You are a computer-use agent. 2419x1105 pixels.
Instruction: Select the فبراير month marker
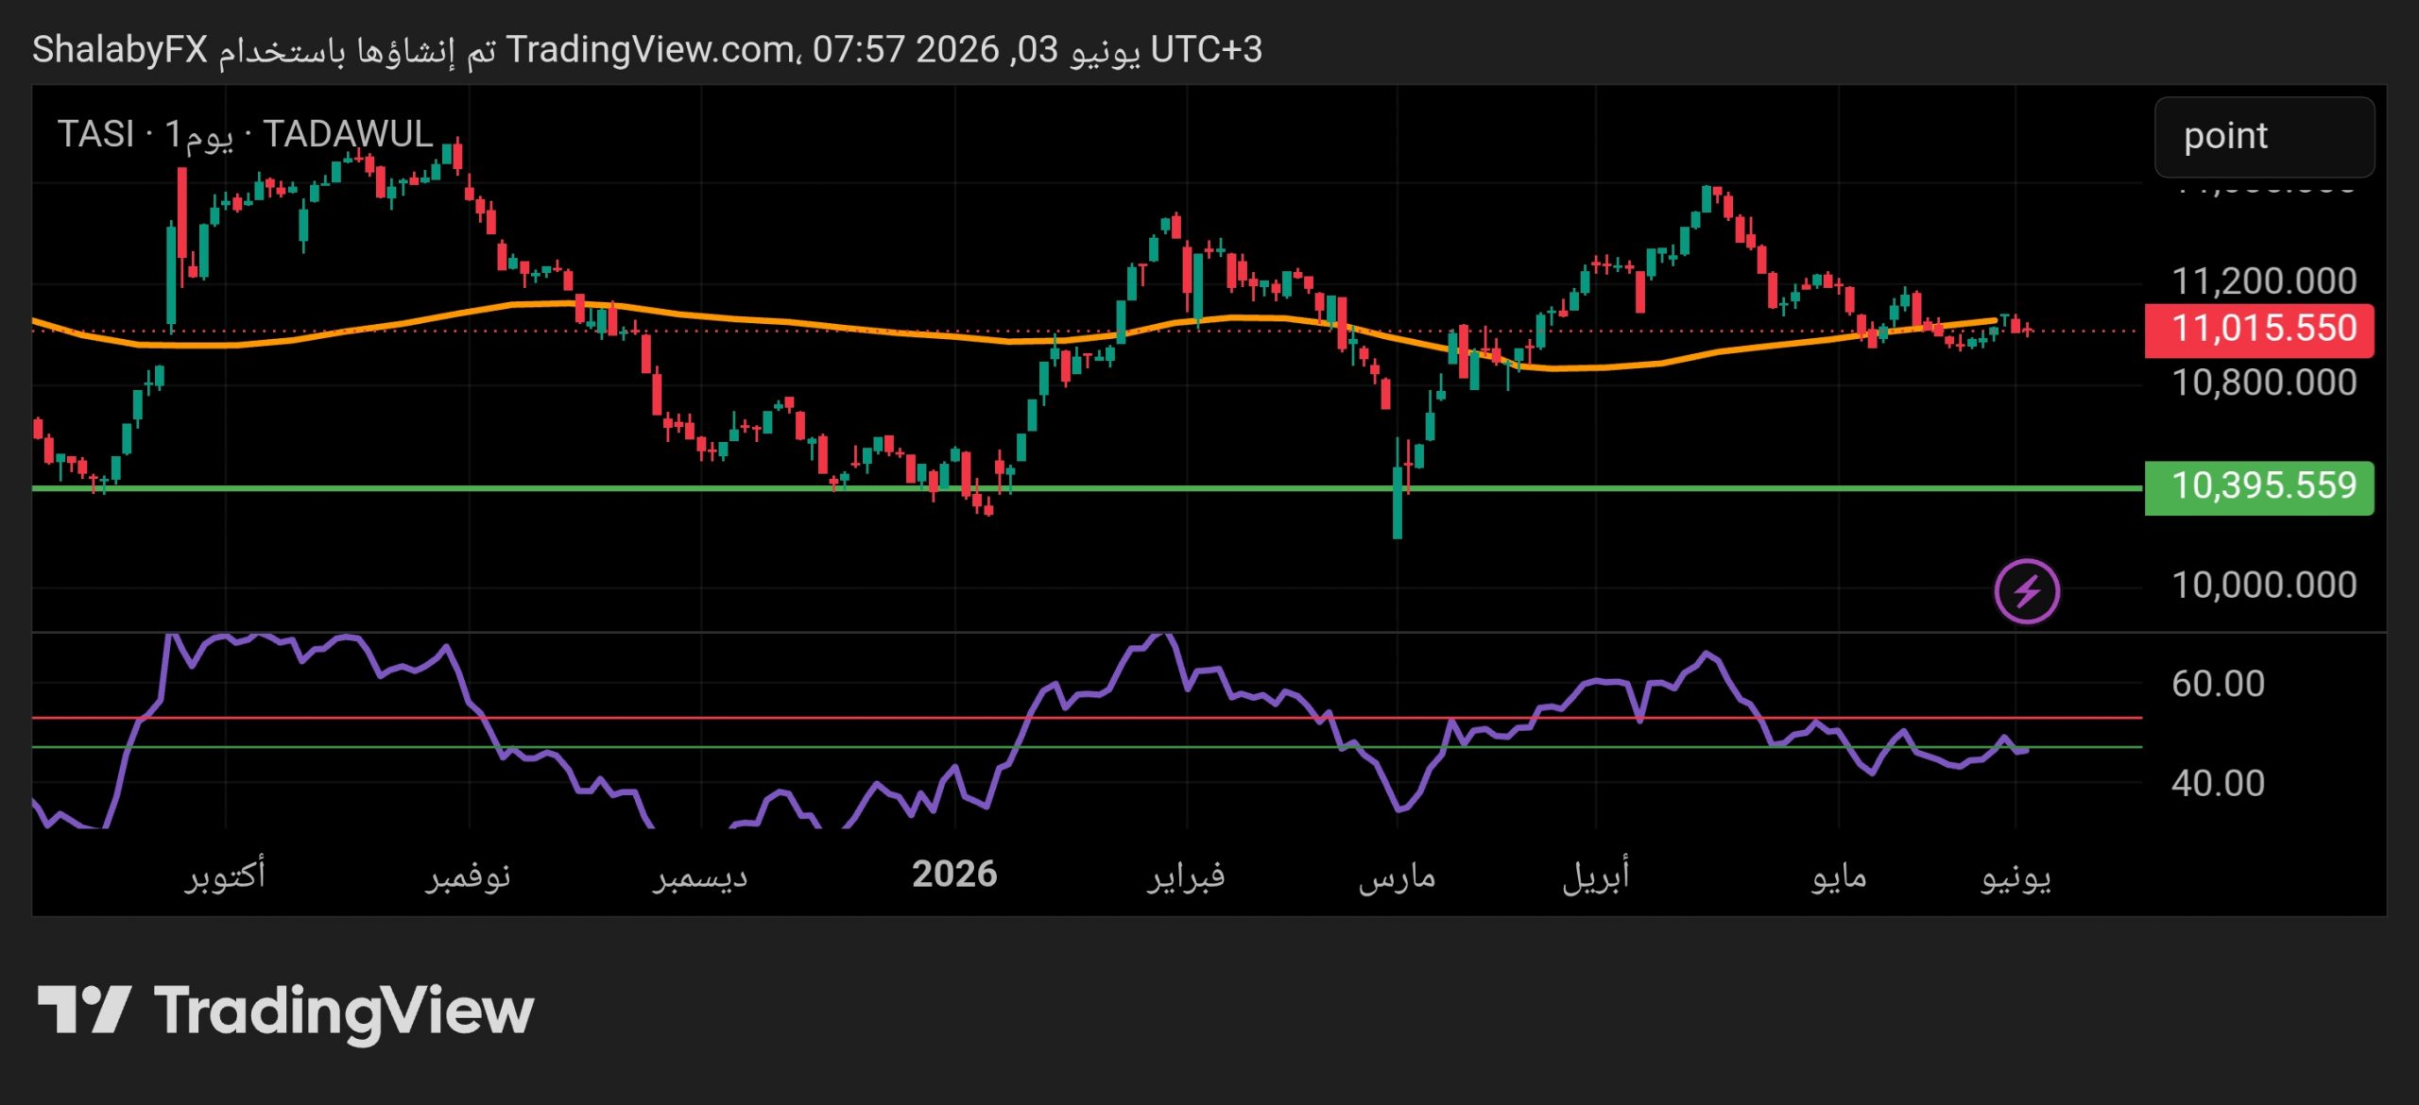pyautogui.click(x=1186, y=876)
